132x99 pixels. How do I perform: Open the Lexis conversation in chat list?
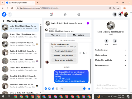point(20,27)
